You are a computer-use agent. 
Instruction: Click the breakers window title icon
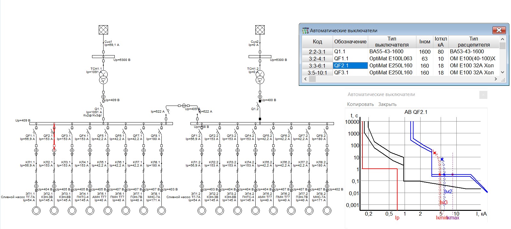[x=306, y=31]
